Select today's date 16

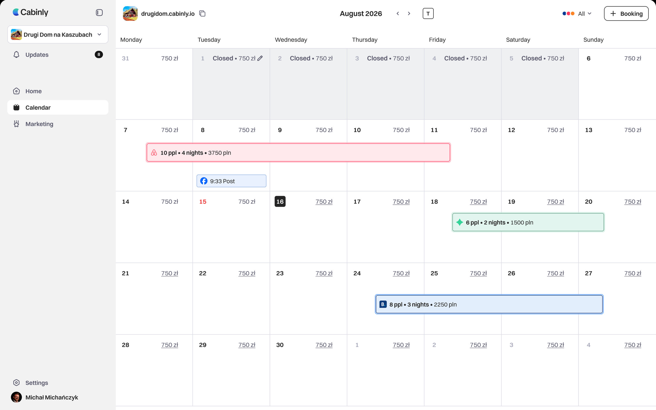(280, 201)
